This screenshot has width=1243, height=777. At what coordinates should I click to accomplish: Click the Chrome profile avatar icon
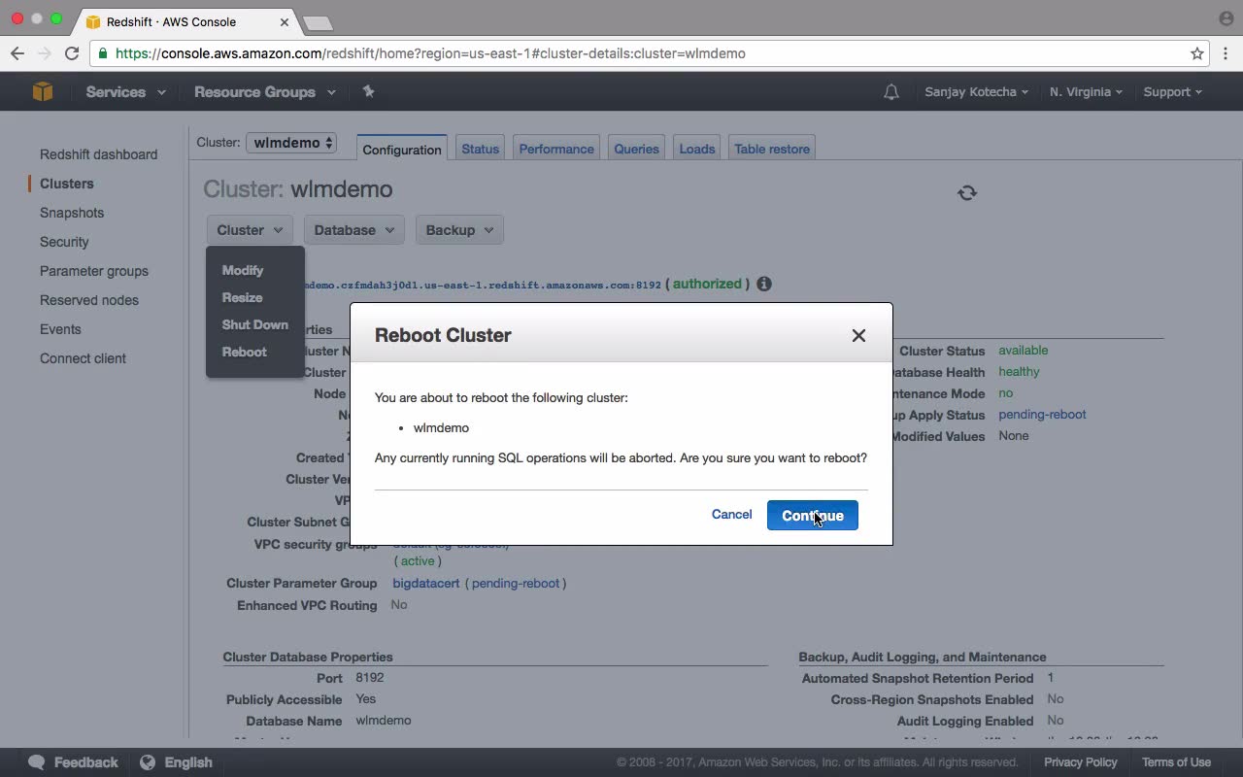[1226, 18]
